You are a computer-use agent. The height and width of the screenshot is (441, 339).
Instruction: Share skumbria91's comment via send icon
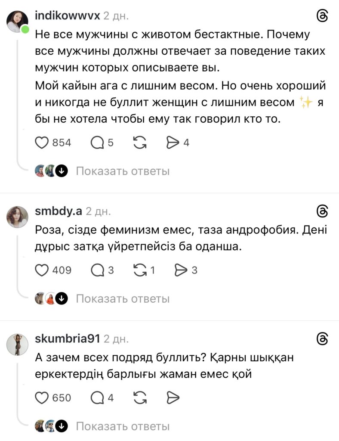(173, 398)
